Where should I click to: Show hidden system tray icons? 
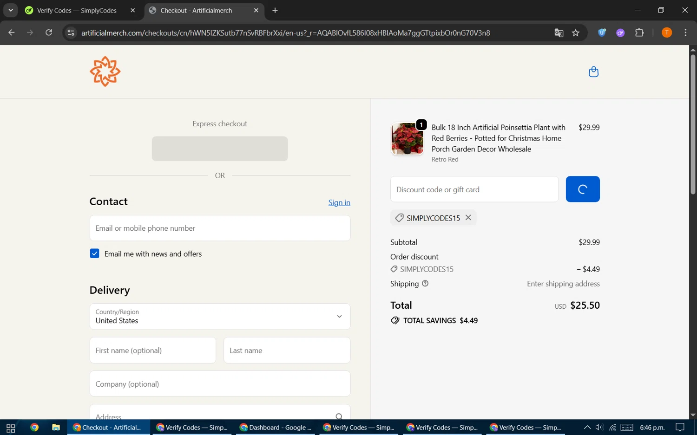pos(587,428)
